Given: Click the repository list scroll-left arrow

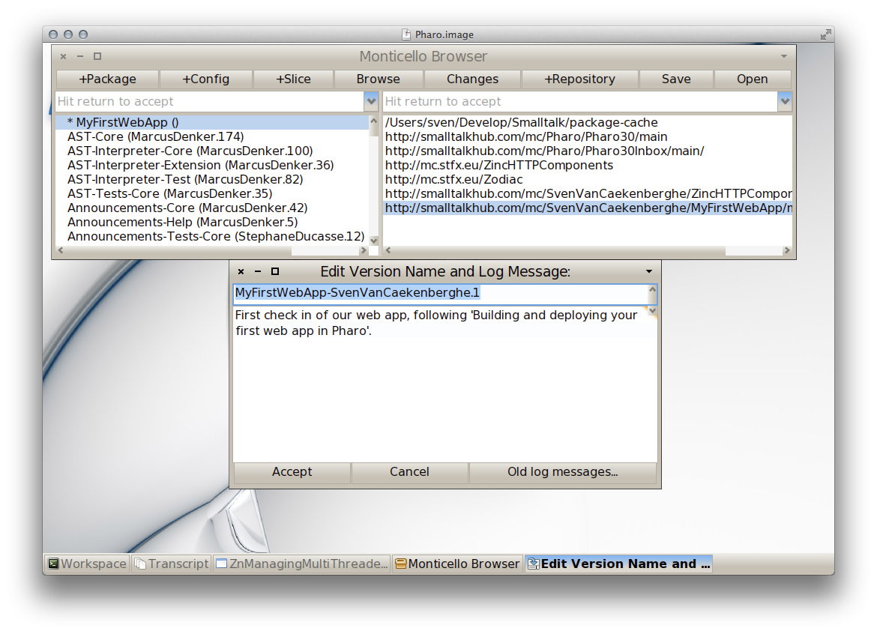Looking at the screenshot, I should [x=388, y=250].
